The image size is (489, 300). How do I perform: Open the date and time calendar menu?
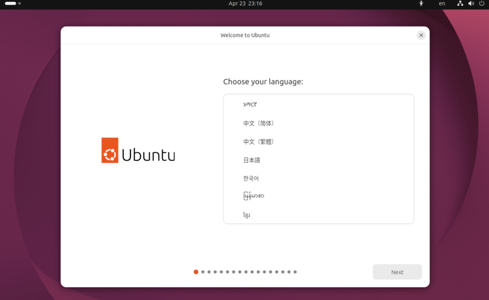[x=245, y=3]
